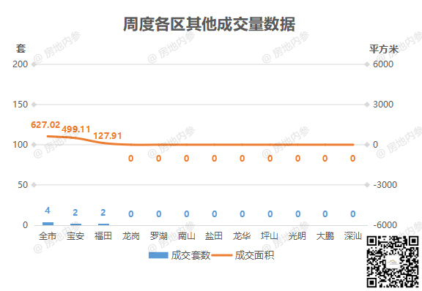Click the blue 成交套数 legend swatch
This screenshot has height=291, width=422.
click(x=158, y=255)
